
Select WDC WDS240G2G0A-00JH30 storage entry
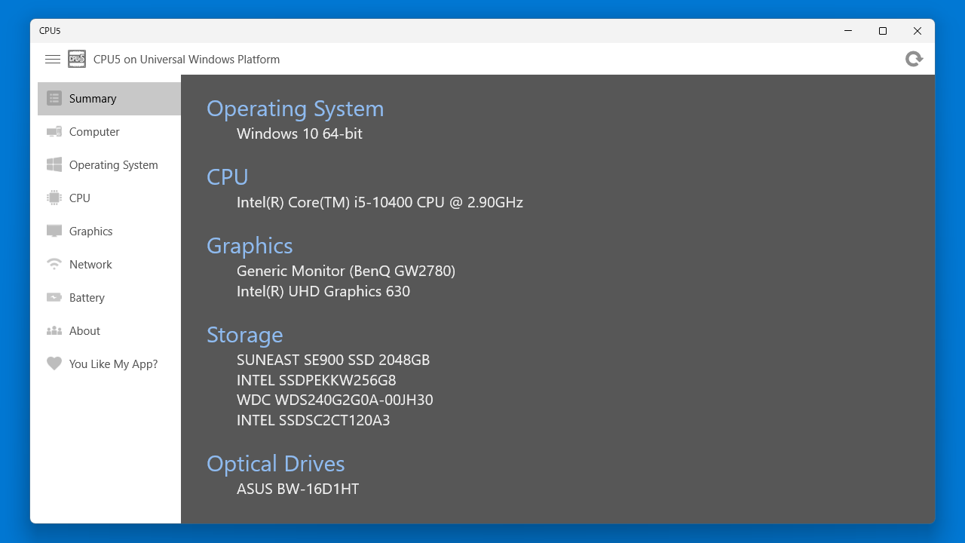pos(335,400)
